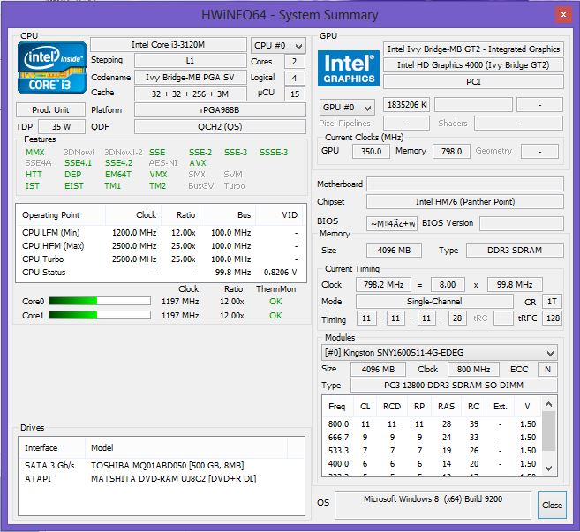Click the VID column header
This screenshot has height=532, width=580.
click(279, 214)
